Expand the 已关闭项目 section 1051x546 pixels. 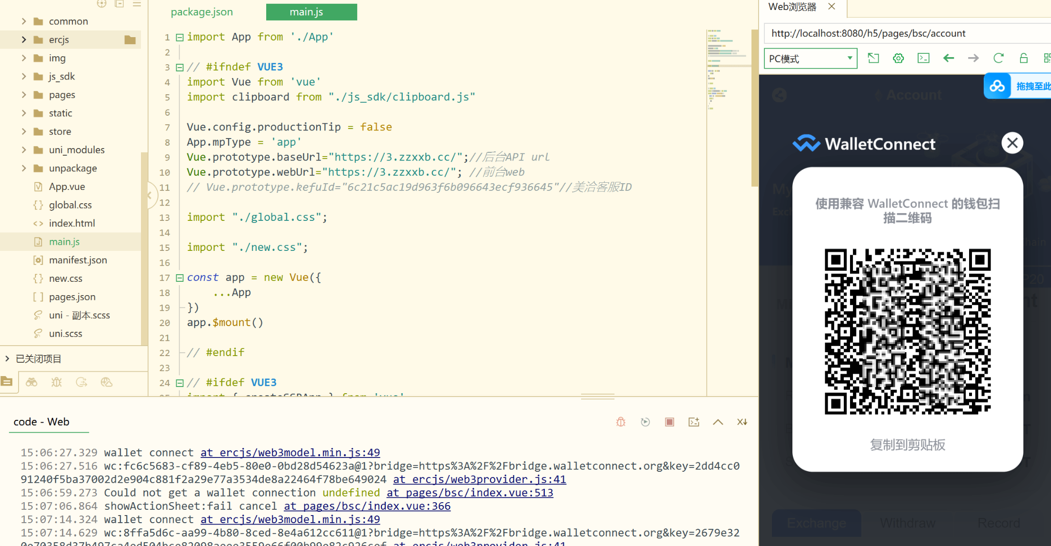[x=7, y=358]
